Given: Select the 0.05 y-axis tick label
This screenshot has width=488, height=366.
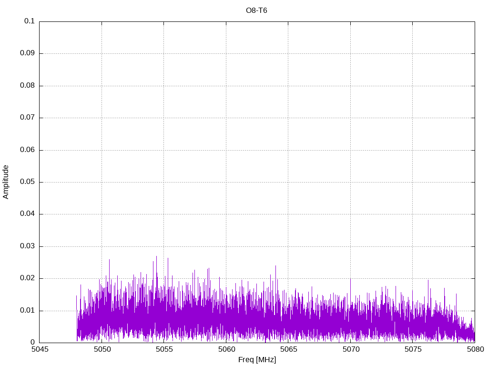Looking at the screenshot, I should point(28,182).
